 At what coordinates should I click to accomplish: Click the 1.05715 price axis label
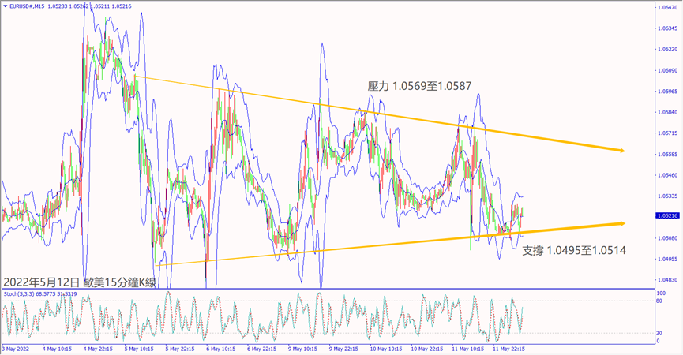coord(667,133)
